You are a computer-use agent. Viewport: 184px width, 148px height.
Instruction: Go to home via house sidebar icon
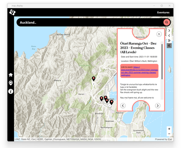tap(11, 75)
